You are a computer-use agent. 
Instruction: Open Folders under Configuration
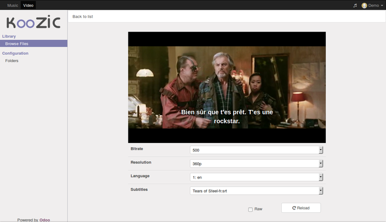(12, 60)
